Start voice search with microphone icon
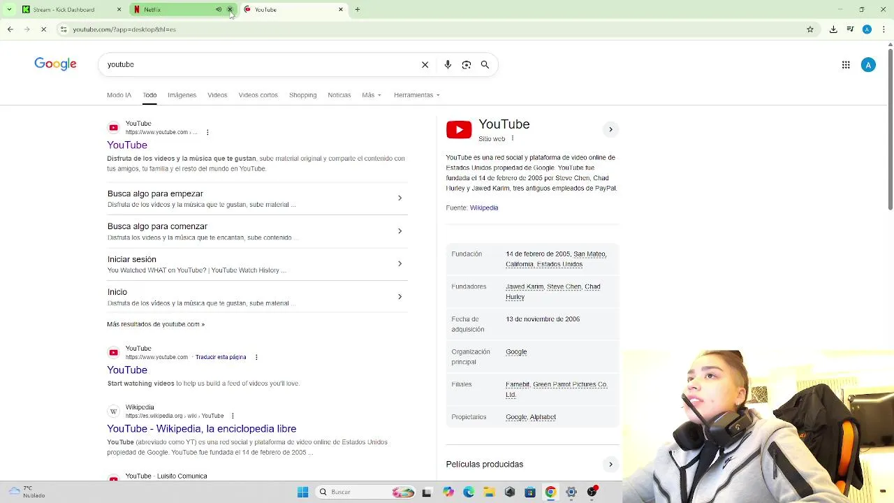Screen dimensions: 894x503 coord(448,65)
